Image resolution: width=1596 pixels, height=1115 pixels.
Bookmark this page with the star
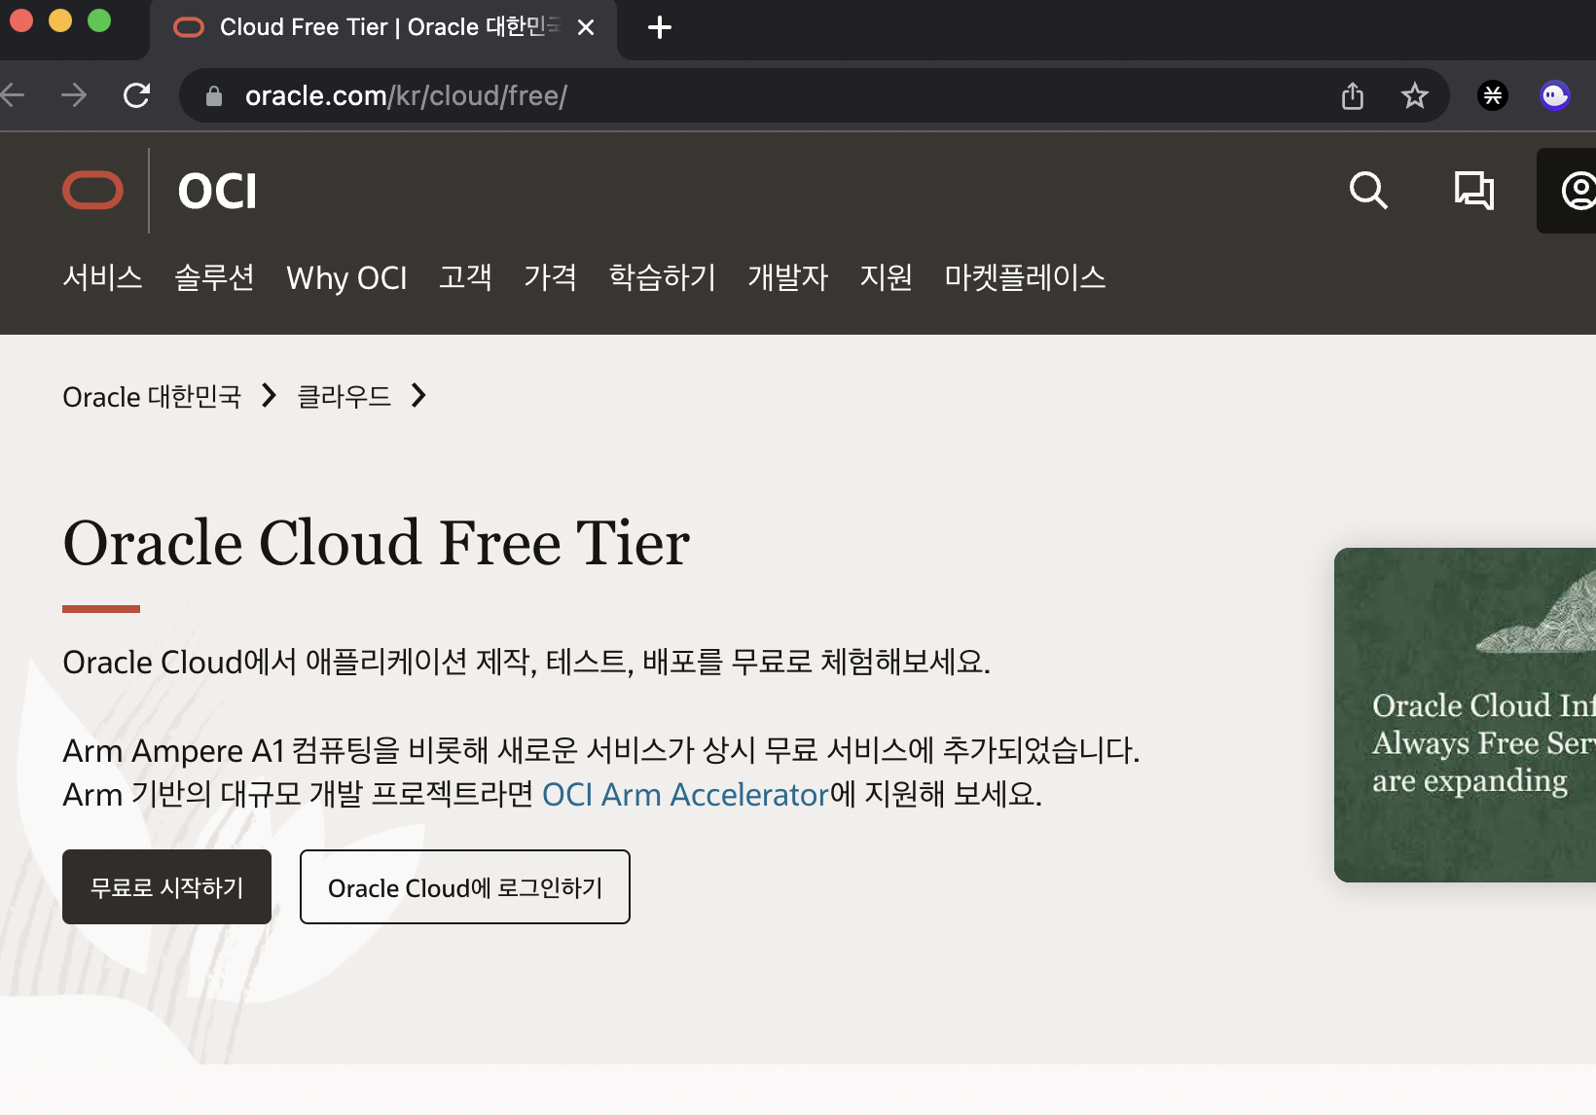pos(1414,95)
